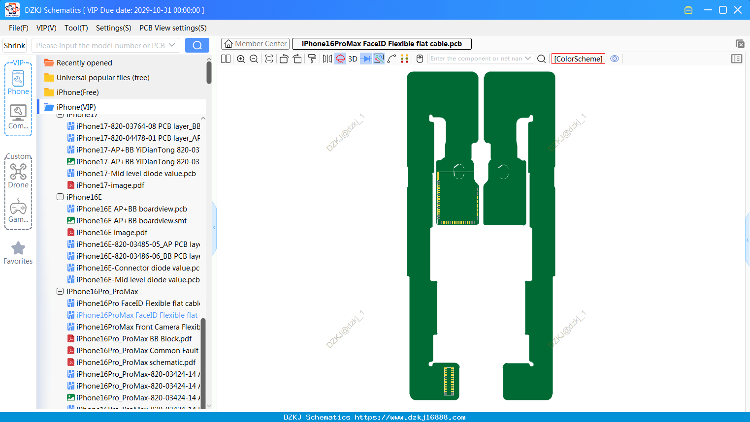Open the Settings(S) menu
This screenshot has width=750, height=422.
coord(114,28)
